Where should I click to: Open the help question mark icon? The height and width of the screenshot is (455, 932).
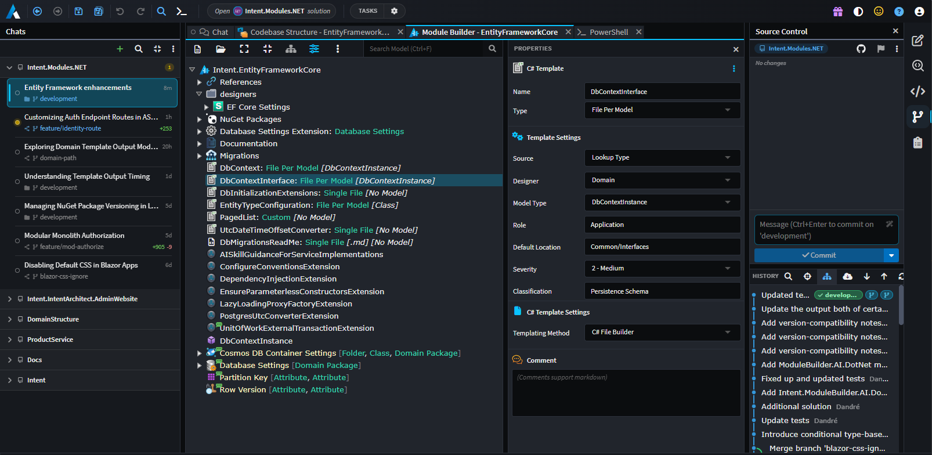(899, 12)
